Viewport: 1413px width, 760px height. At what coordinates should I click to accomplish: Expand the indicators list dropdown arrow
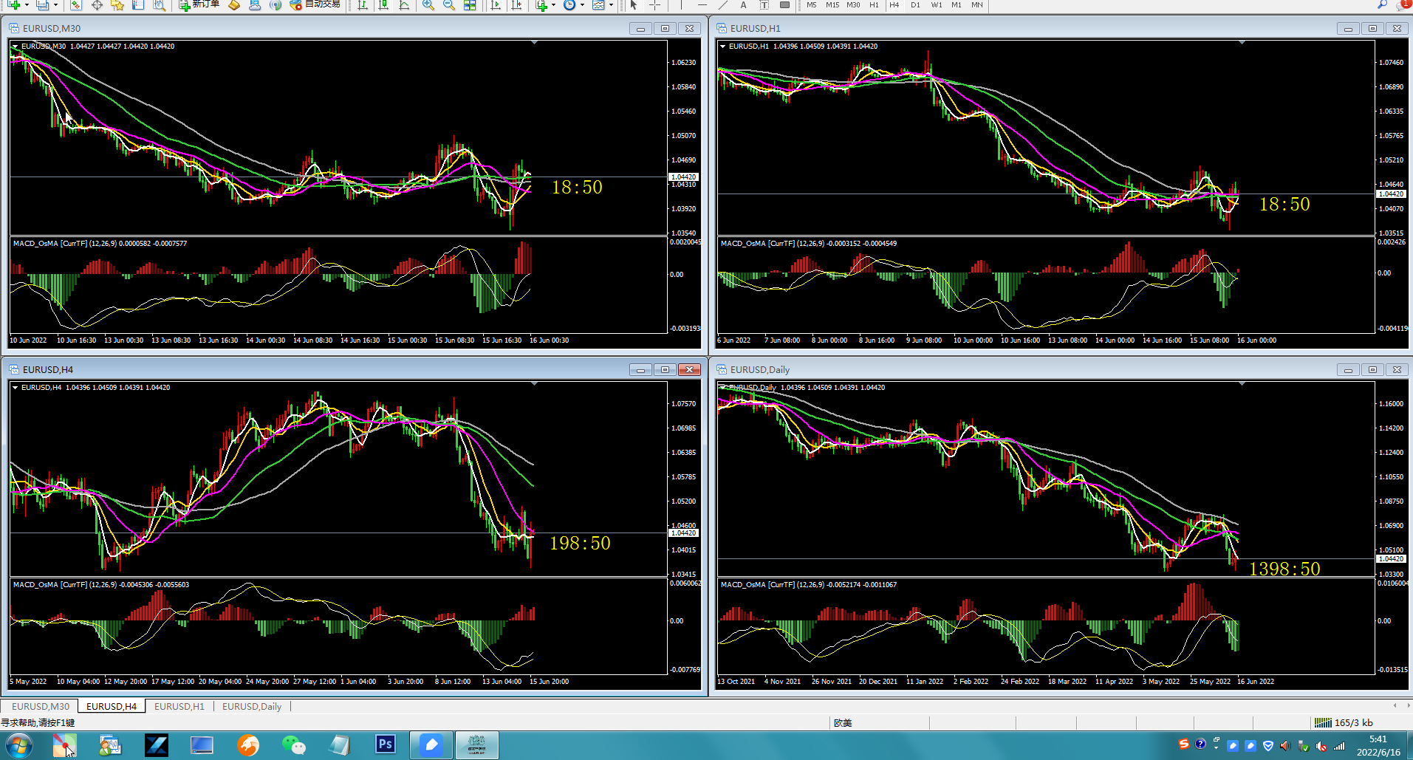[x=553, y=5]
